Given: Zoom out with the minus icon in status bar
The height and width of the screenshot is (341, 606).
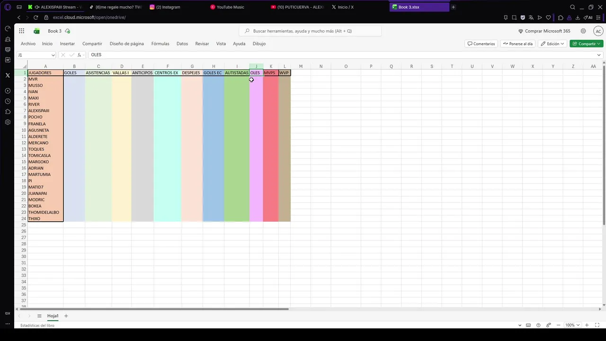Looking at the screenshot, I should click(x=559, y=325).
